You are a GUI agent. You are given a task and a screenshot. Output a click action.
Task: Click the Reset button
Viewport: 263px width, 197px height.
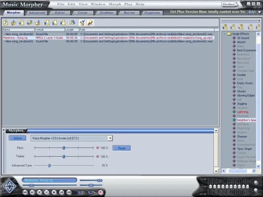pyautogui.click(x=122, y=148)
